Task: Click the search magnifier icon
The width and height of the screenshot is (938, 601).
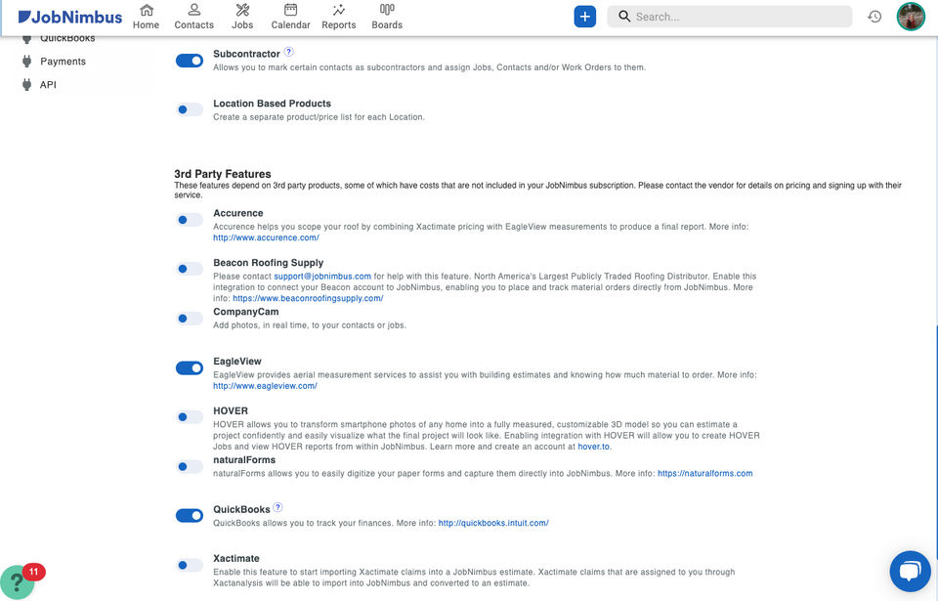Action: tap(624, 17)
